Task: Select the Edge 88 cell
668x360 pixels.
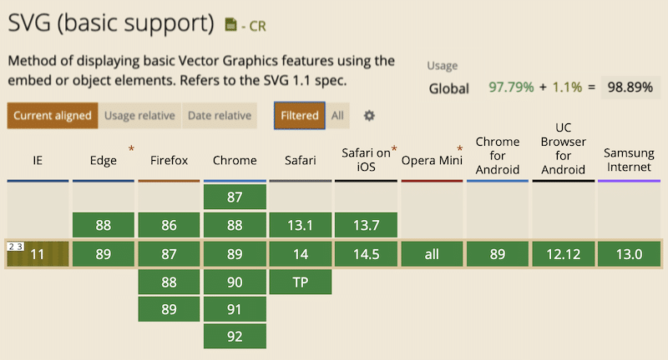Action: click(x=104, y=225)
